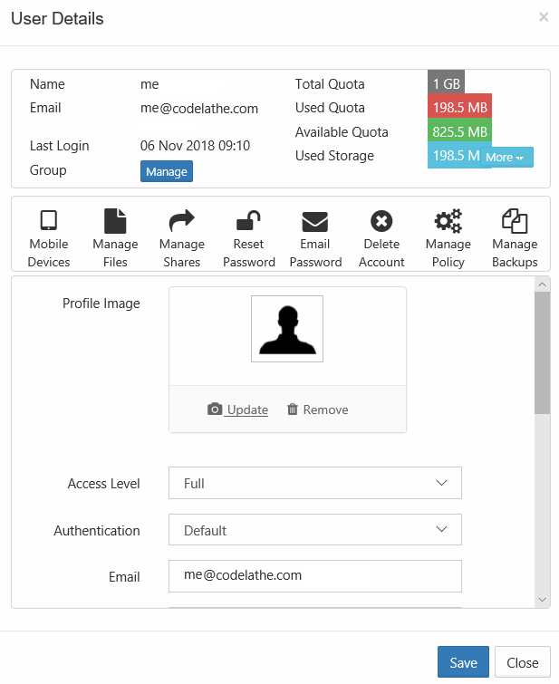
Task: Click the profile silhouette thumbnail
Action: [x=287, y=329]
